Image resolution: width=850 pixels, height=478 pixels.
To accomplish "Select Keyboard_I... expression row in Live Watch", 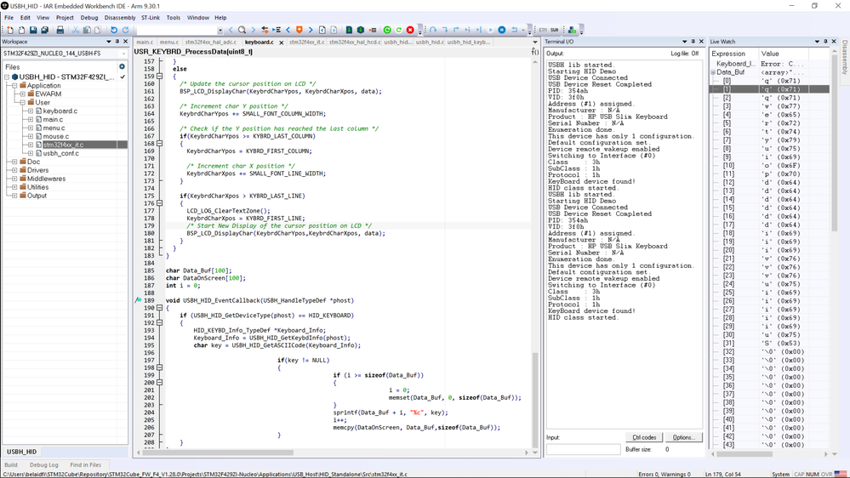I will (769, 64).
